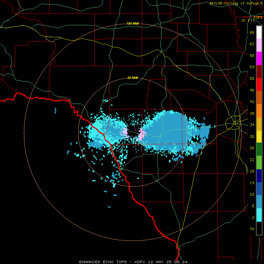This screenshot has width=264, height=264.
Task: Click the KDFX radar site identifier
Action: (141, 262)
